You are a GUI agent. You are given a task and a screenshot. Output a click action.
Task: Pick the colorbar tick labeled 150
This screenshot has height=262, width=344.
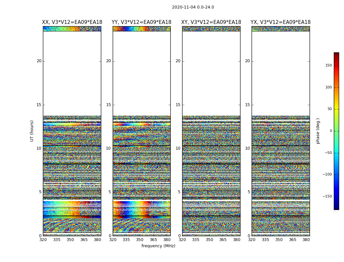329,65
